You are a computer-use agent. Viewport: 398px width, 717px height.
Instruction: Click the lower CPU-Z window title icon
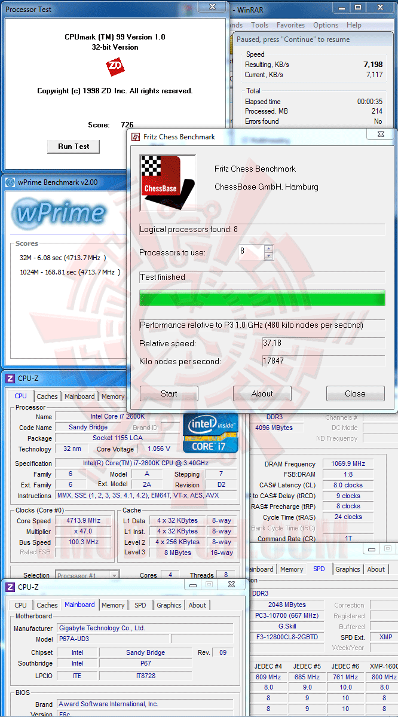[x=10, y=587]
